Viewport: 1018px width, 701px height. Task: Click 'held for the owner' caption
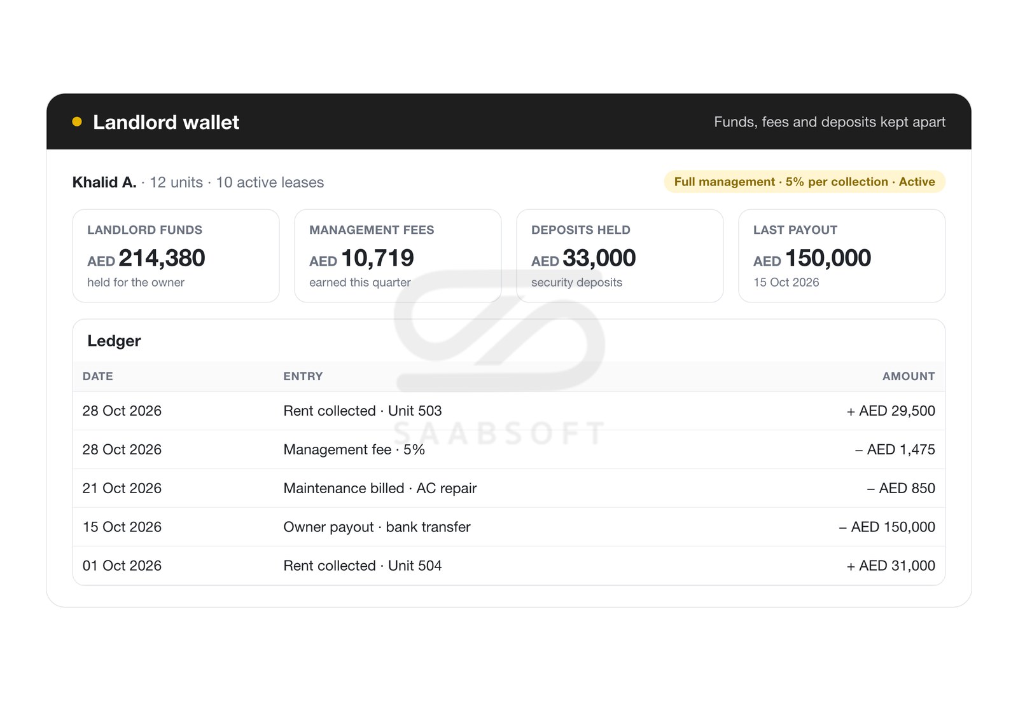coord(136,282)
